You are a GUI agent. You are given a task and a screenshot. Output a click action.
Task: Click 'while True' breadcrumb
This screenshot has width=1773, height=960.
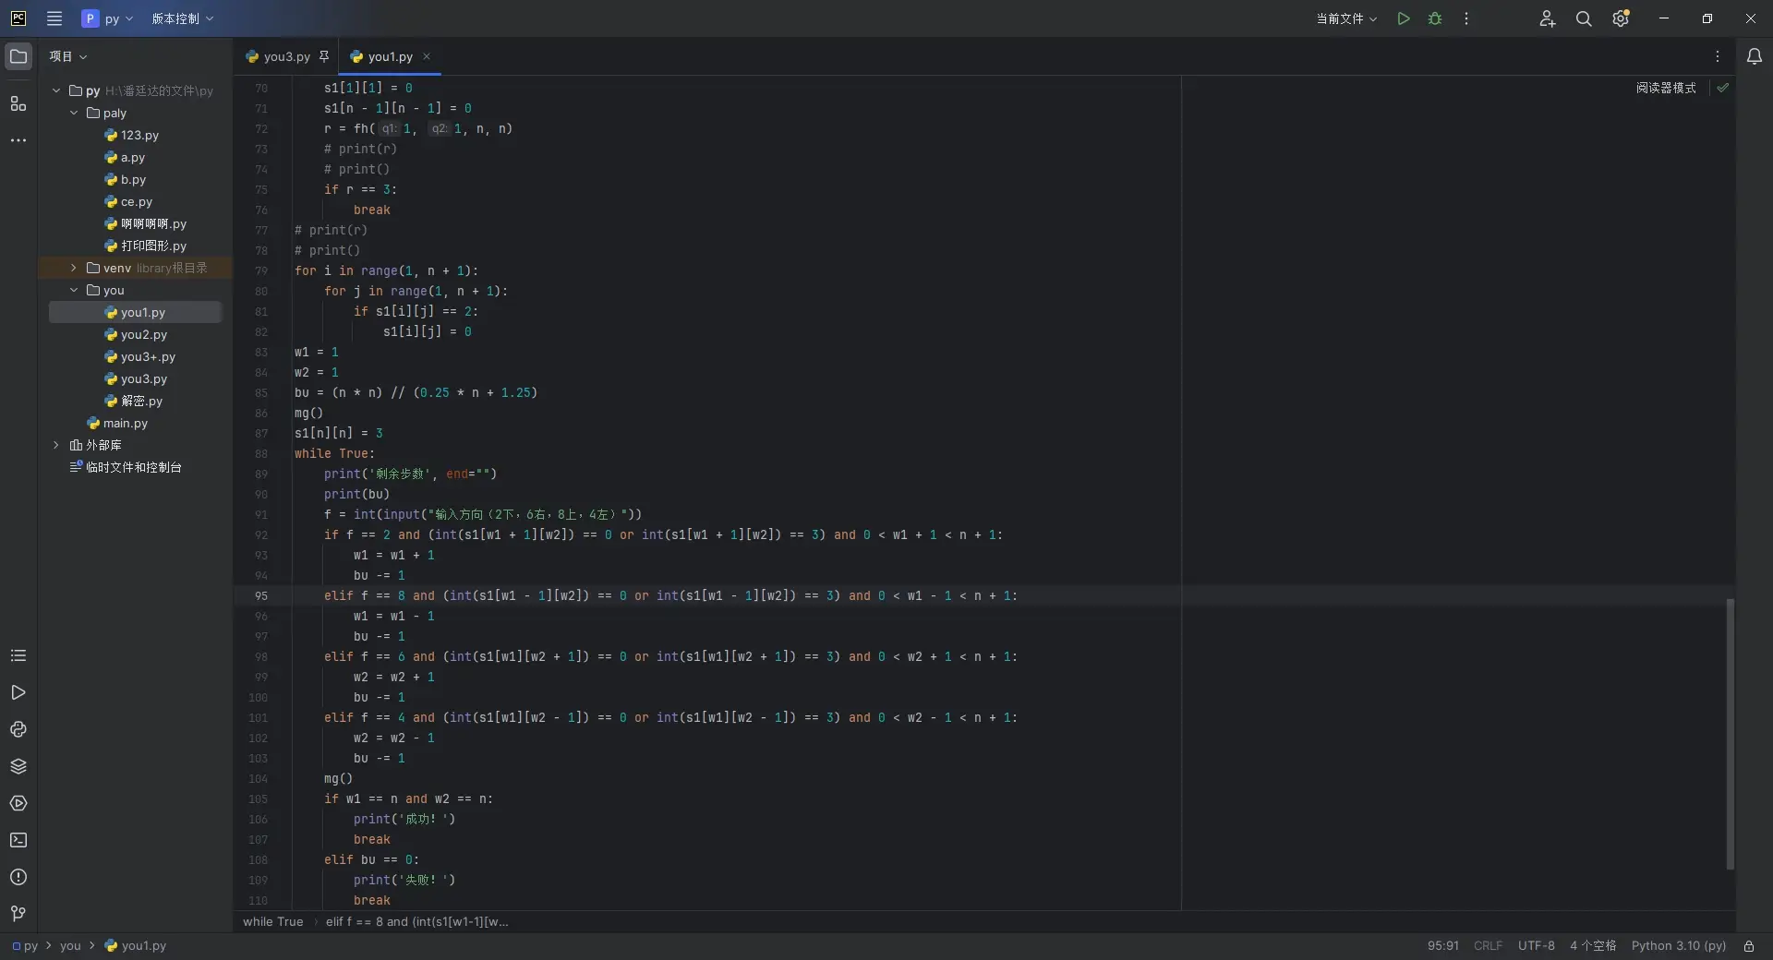click(x=272, y=921)
